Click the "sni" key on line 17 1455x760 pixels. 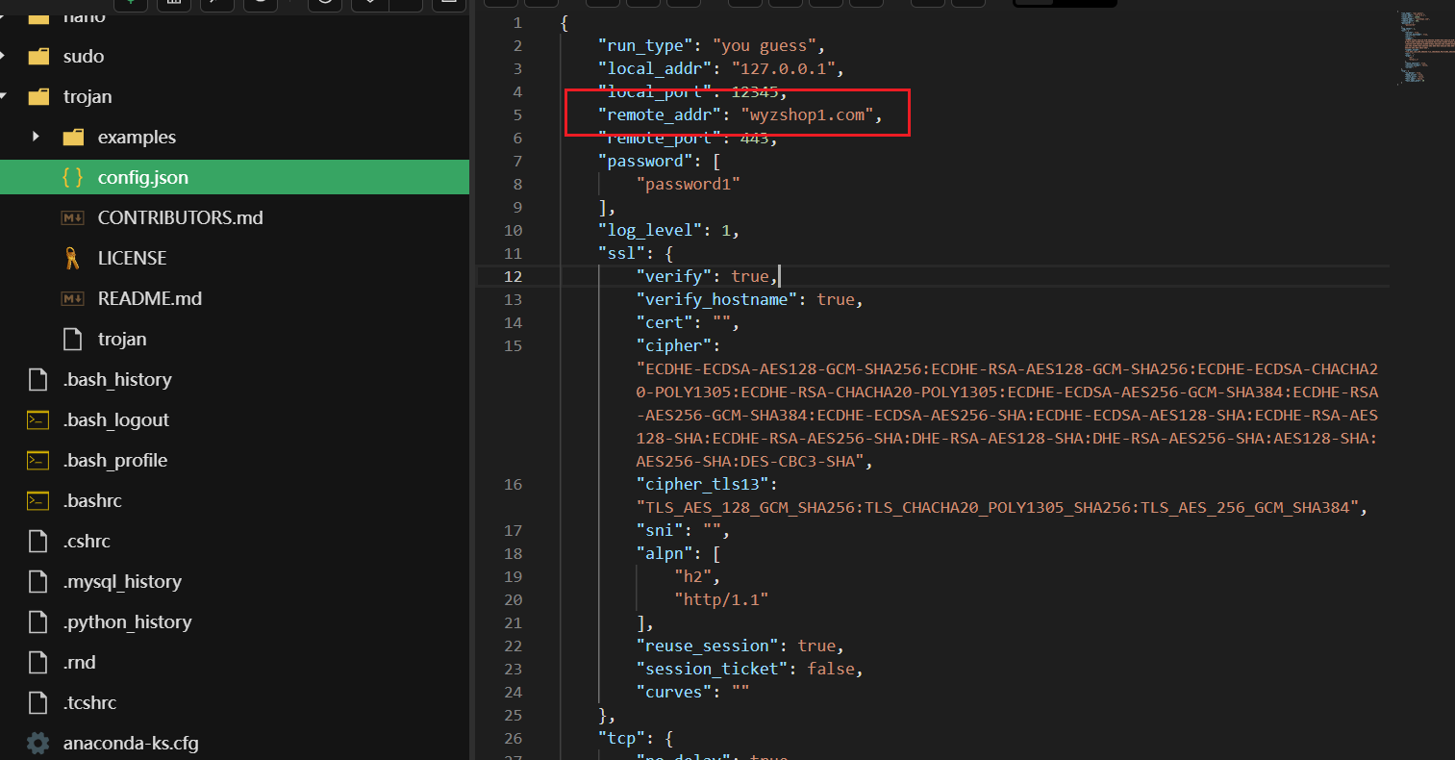click(660, 530)
